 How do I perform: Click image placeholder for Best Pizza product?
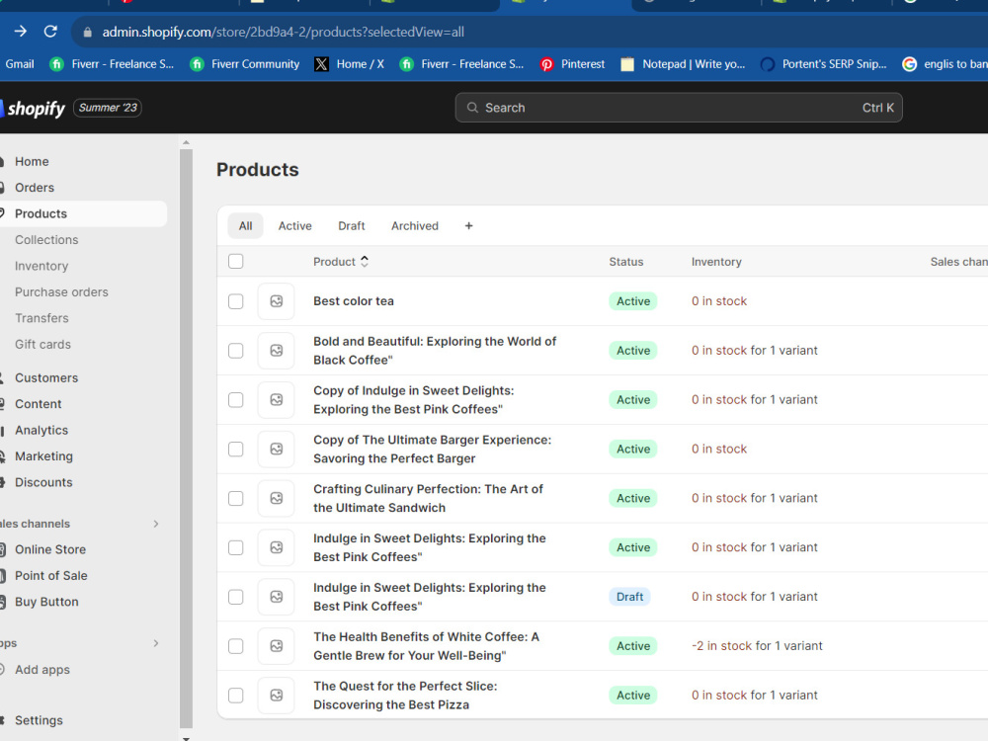[276, 695]
